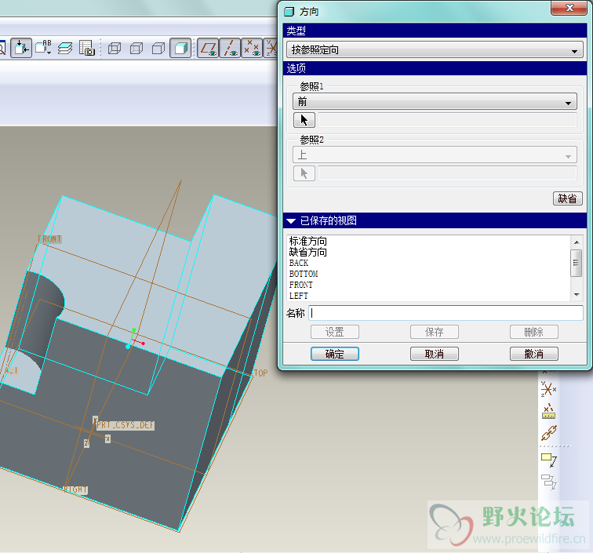Image resolution: width=593 pixels, height=553 pixels.
Task: Select BACK in saved views list
Action: [299, 263]
